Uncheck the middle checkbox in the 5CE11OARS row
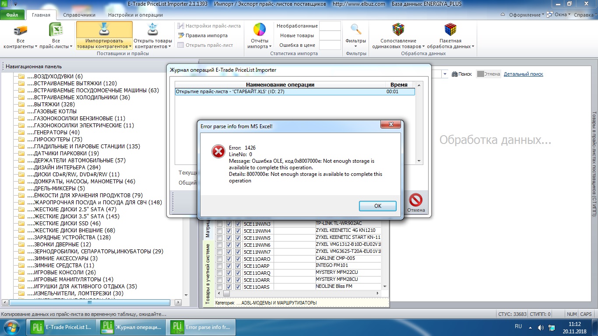 [x=229, y=287]
